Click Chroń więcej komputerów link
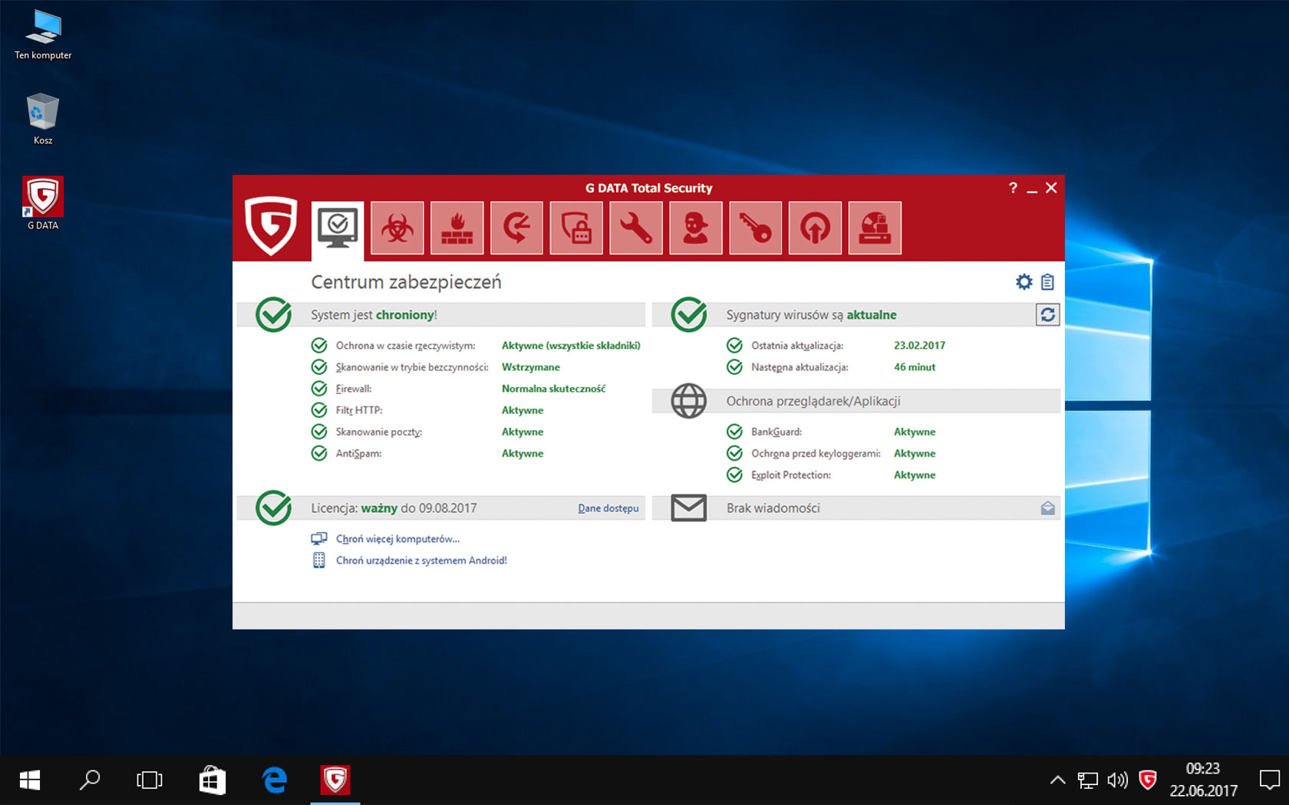Screen dimensions: 1289x805 point(397,538)
